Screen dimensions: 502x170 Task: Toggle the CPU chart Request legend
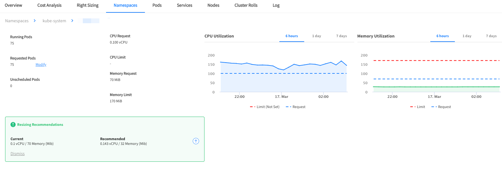[x=296, y=107]
